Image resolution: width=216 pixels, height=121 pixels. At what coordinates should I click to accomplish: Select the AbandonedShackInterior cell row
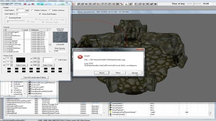(54, 108)
